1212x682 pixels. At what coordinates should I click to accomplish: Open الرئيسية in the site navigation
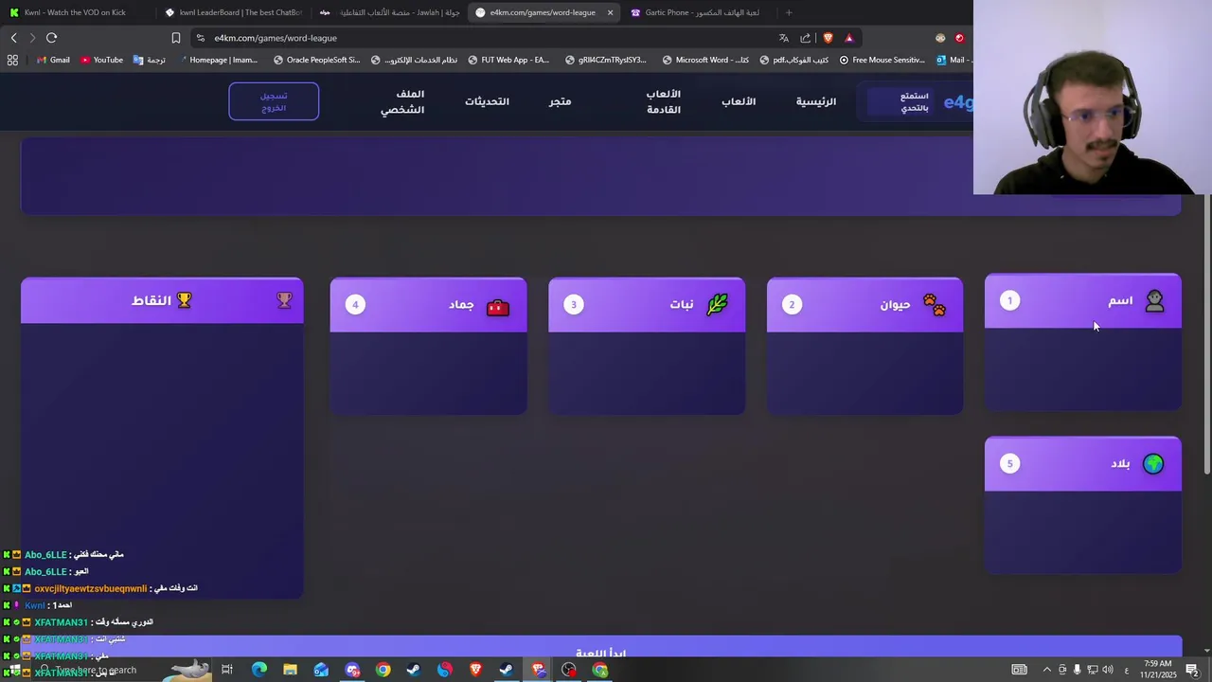tap(815, 101)
